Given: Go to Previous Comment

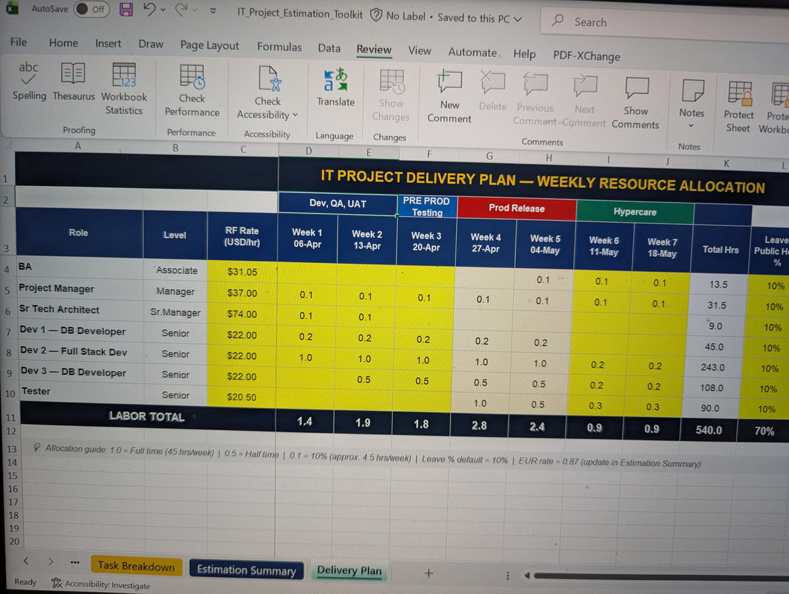Looking at the screenshot, I should 535,99.
